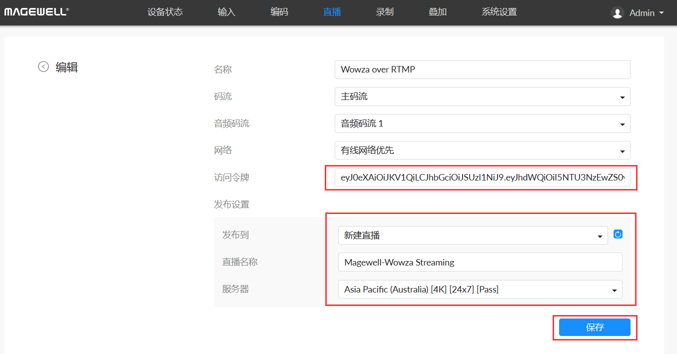Viewport: 677px width, 354px height.
Task: Focus the 访问令牌 token input field
Action: 482,177
